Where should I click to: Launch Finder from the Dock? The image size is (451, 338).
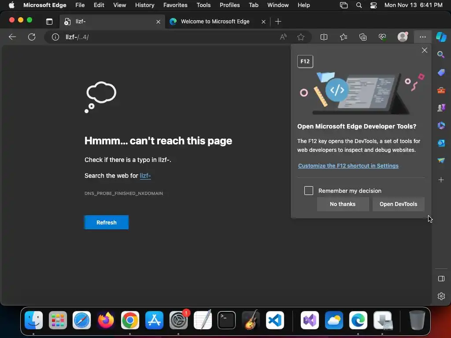pos(33,320)
